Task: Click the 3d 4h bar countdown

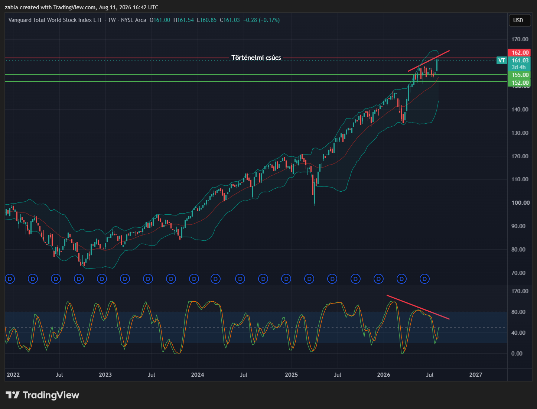Action: 519,67
